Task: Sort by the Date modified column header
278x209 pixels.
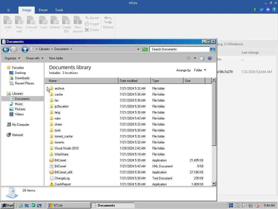Action: tap(134, 81)
